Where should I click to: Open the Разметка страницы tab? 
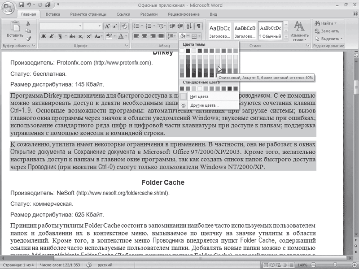[88, 14]
